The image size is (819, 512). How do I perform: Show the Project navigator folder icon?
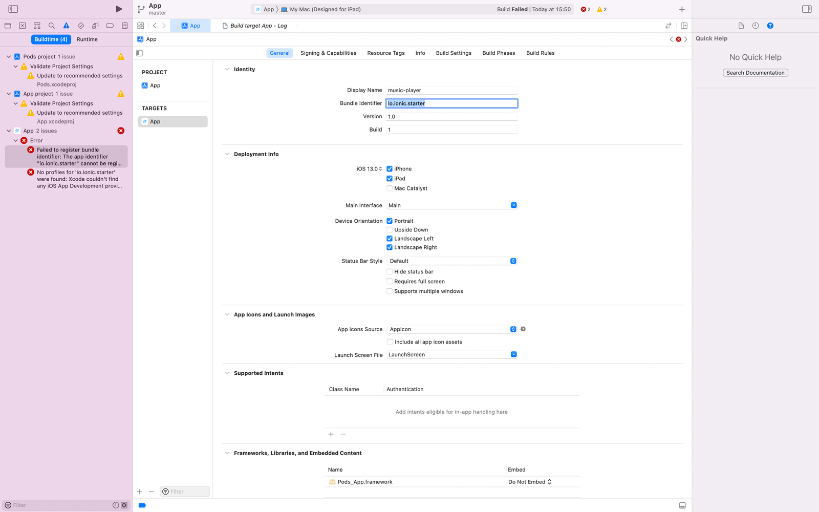8,26
